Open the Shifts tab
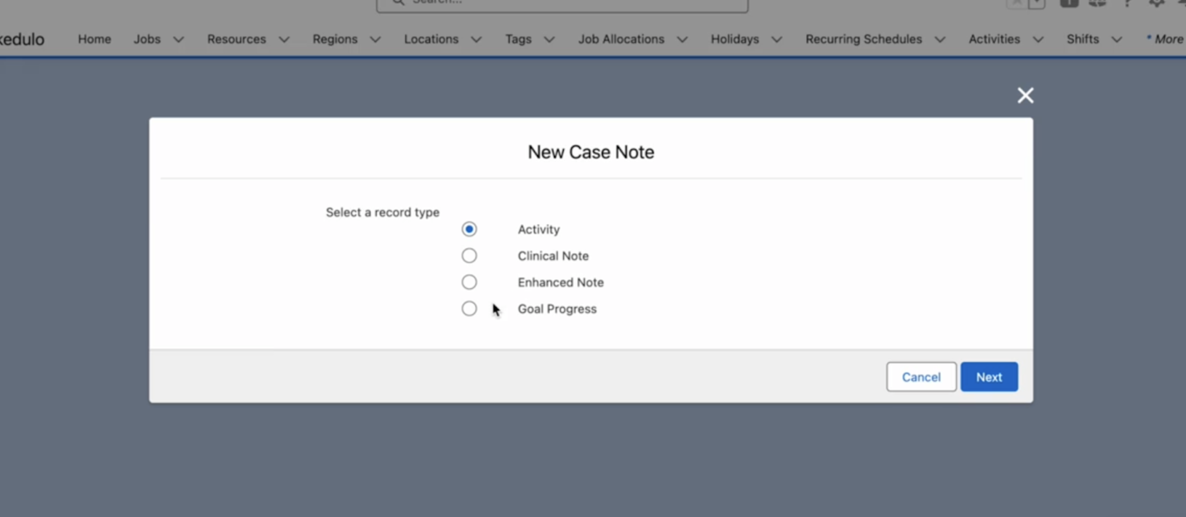Image resolution: width=1186 pixels, height=517 pixels. pyautogui.click(x=1082, y=39)
